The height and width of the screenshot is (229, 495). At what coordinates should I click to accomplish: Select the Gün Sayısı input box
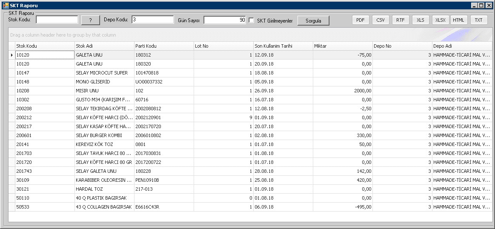[x=224, y=20]
